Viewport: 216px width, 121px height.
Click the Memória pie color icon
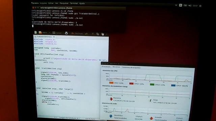pos(111,99)
